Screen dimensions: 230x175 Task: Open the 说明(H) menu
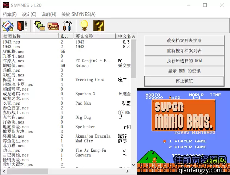49,14
